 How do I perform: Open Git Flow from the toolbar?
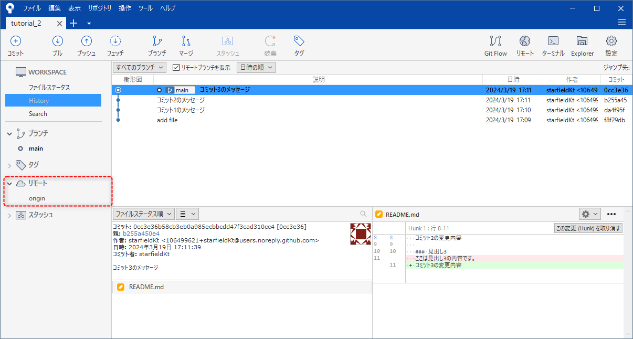click(x=495, y=46)
